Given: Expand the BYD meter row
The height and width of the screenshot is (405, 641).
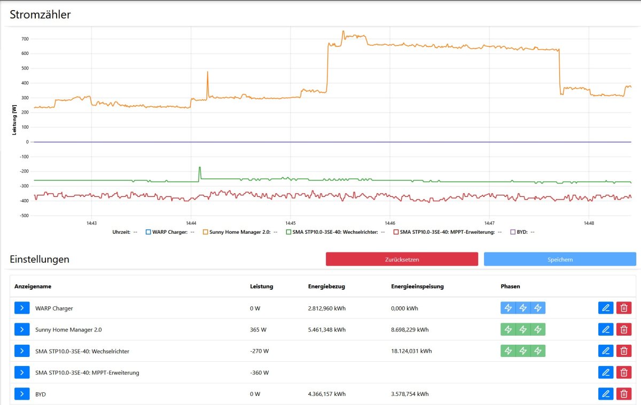Looking at the screenshot, I should coord(22,394).
